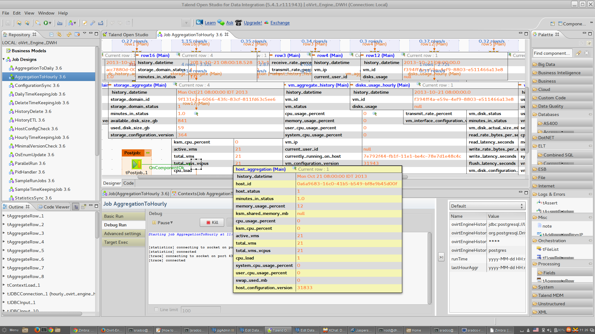Select the Basic Run tab

point(123,216)
